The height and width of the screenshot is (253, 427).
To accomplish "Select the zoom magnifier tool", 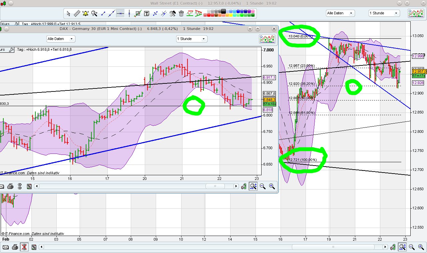I will (x=94, y=13).
